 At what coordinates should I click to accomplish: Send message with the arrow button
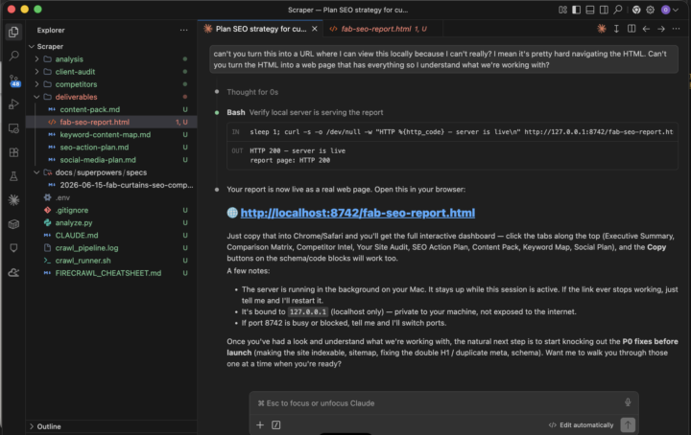pyautogui.click(x=628, y=424)
